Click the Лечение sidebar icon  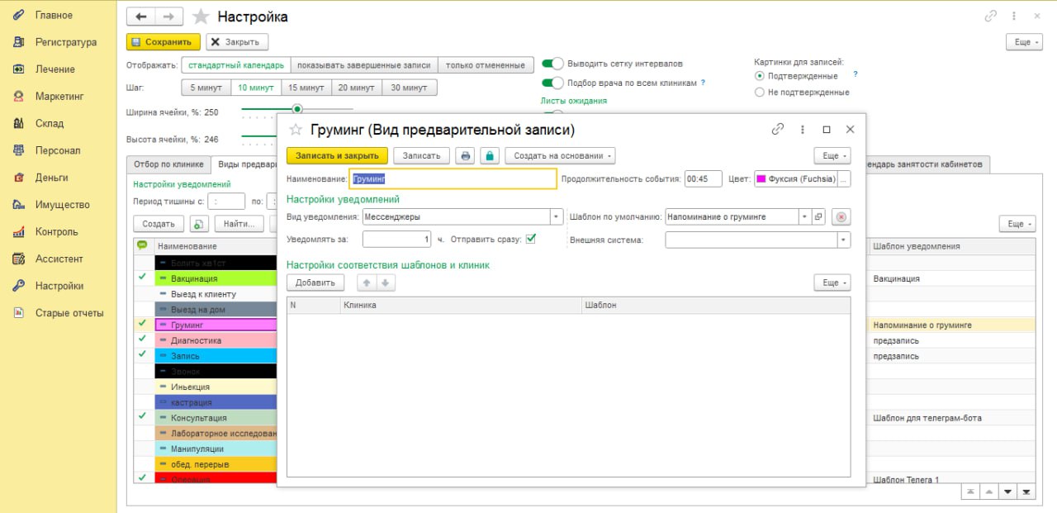(18, 69)
